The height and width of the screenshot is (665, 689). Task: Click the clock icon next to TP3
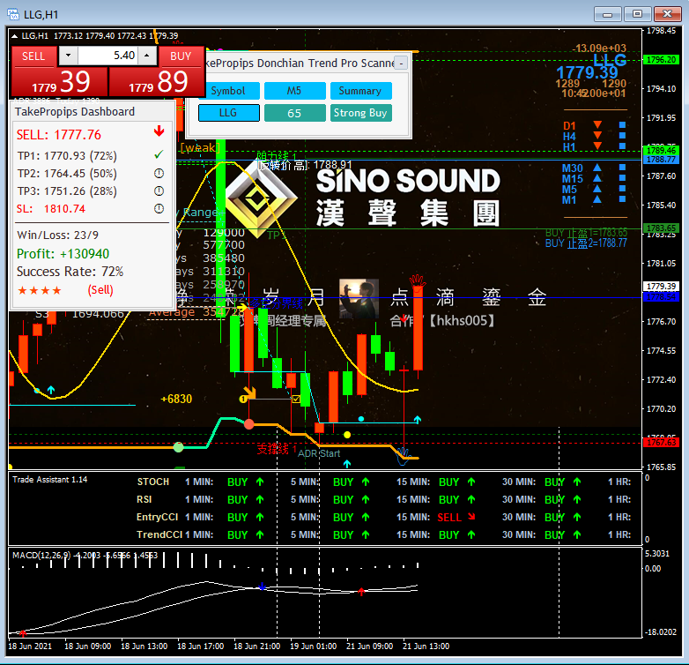[159, 191]
